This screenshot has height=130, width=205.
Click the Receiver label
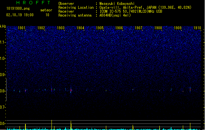coord(66,11)
